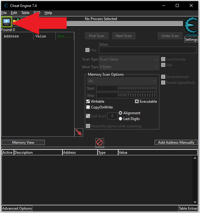Open the Edit menu
The width and height of the screenshot is (200, 213).
14,13
